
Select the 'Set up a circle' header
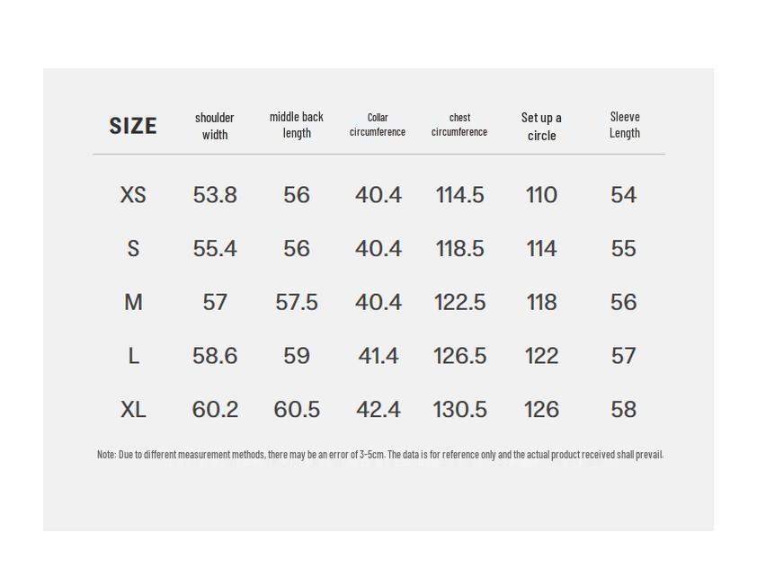[541, 126]
